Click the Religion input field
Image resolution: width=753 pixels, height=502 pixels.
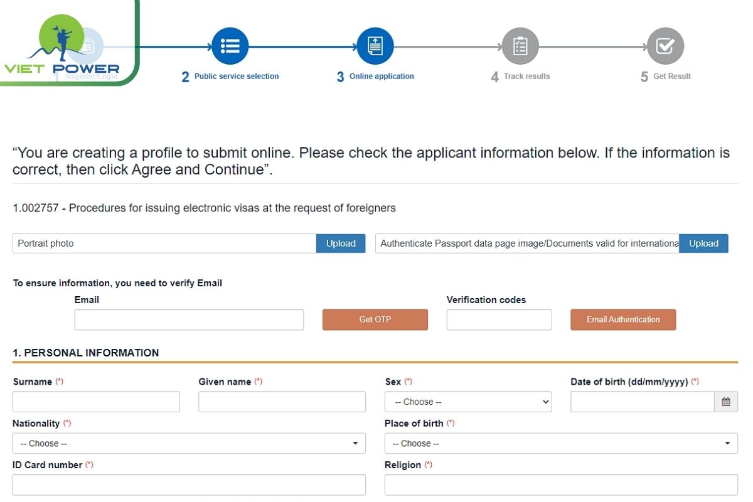[x=560, y=484]
